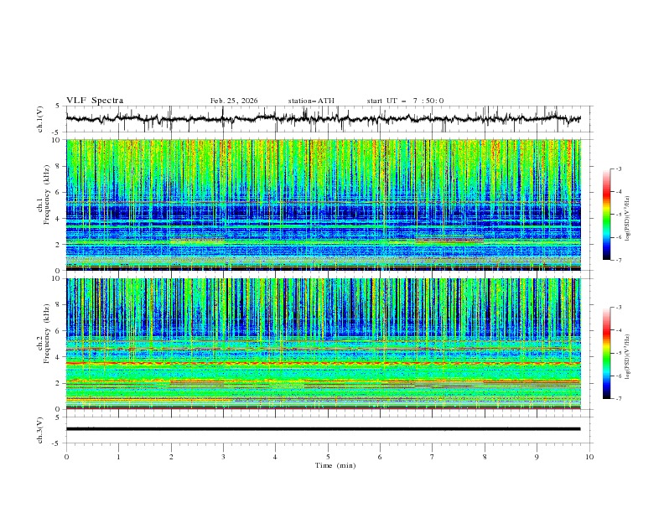Click the time axis tick label "0"

(66, 457)
